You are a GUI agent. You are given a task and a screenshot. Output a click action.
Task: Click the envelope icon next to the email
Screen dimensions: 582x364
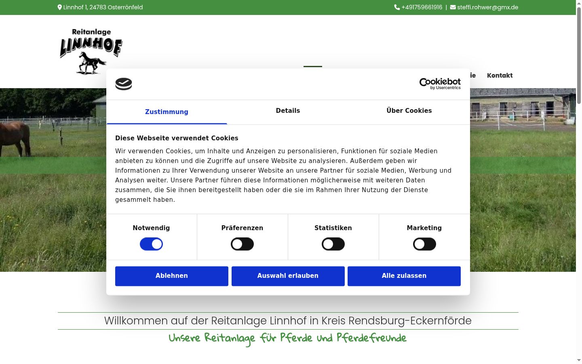(453, 7)
